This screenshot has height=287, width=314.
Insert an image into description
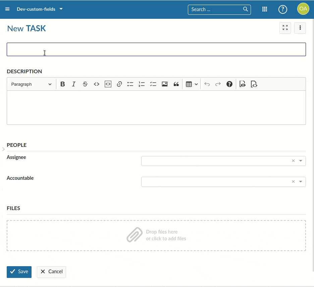coord(164,84)
